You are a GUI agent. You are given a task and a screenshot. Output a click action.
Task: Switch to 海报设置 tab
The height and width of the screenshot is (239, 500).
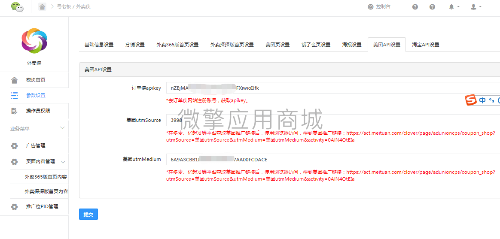(352, 45)
